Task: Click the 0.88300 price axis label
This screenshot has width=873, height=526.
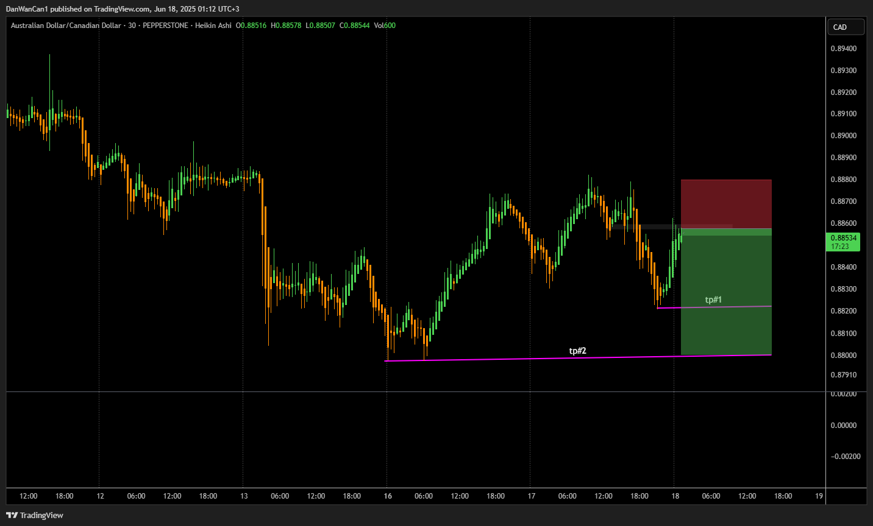Action: pyautogui.click(x=843, y=289)
